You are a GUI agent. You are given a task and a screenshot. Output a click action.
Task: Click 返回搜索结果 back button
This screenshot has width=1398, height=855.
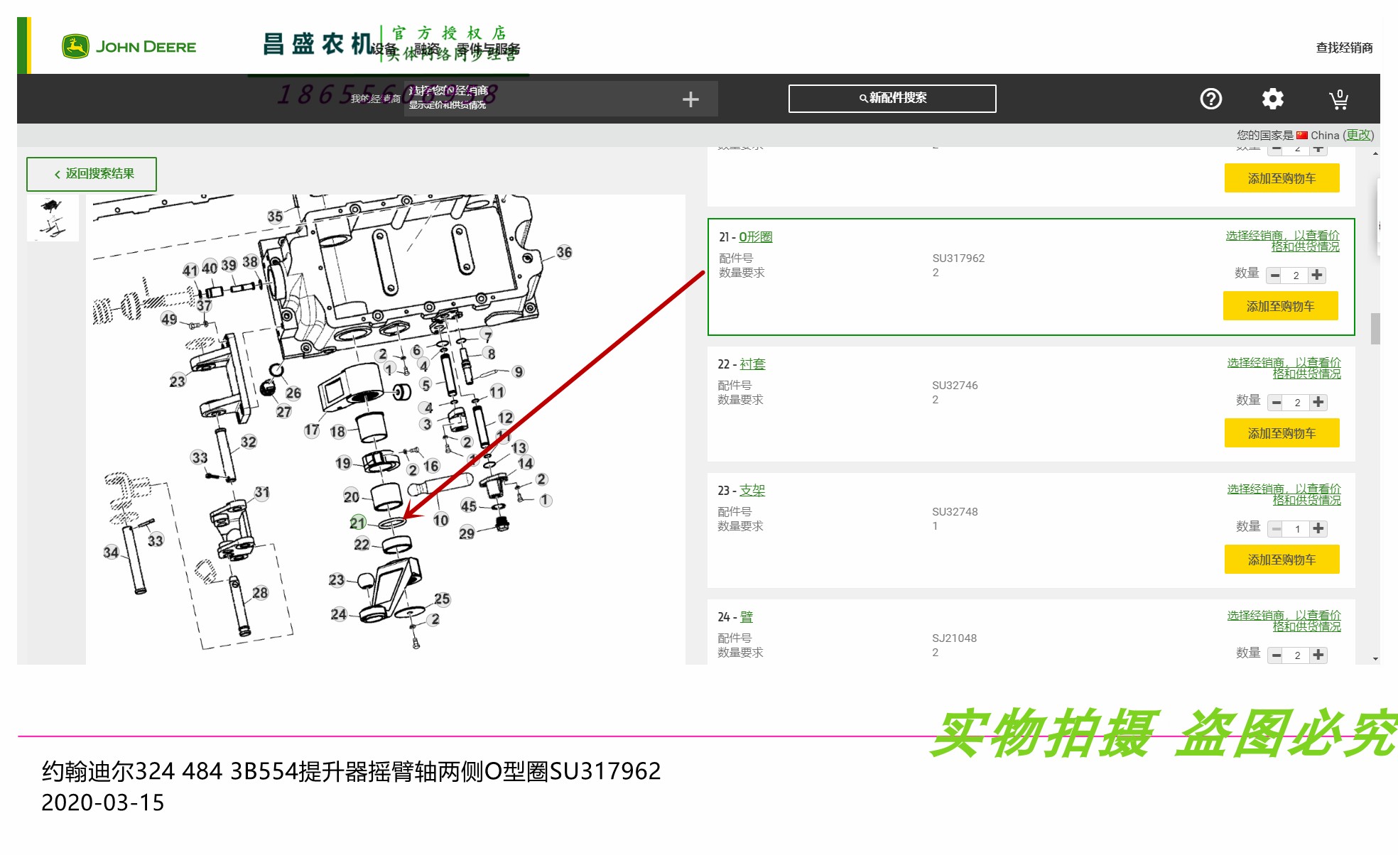tap(92, 174)
